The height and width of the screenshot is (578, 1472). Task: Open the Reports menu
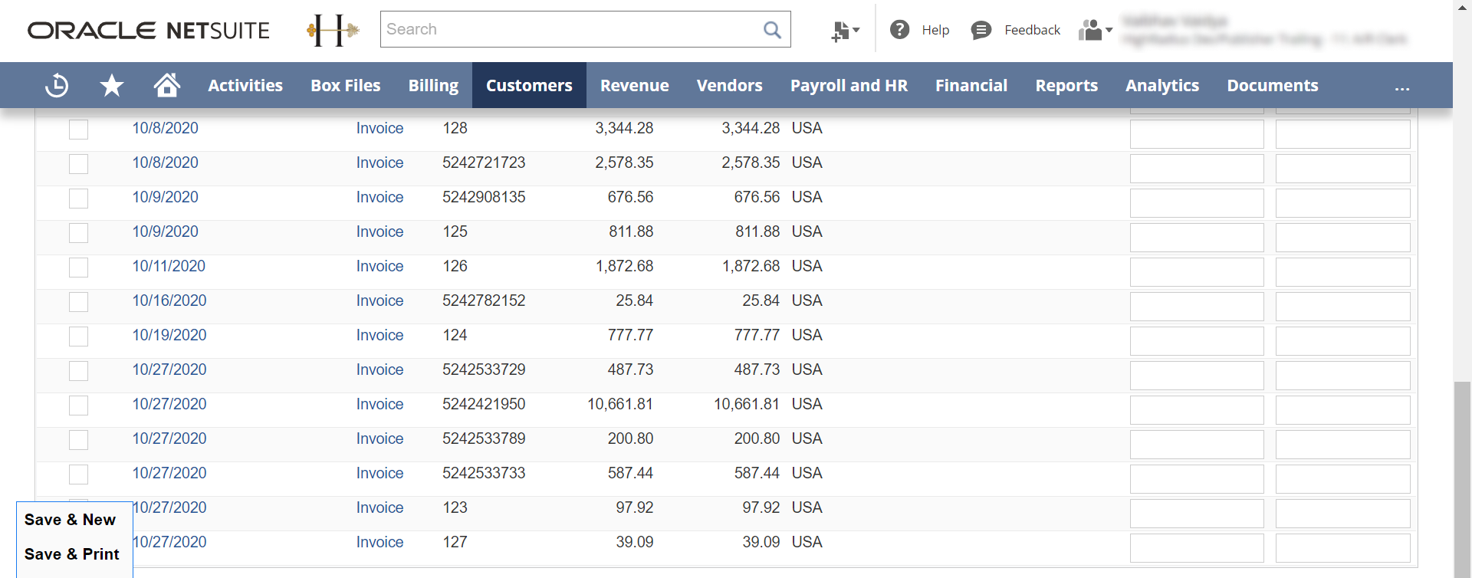(1066, 85)
